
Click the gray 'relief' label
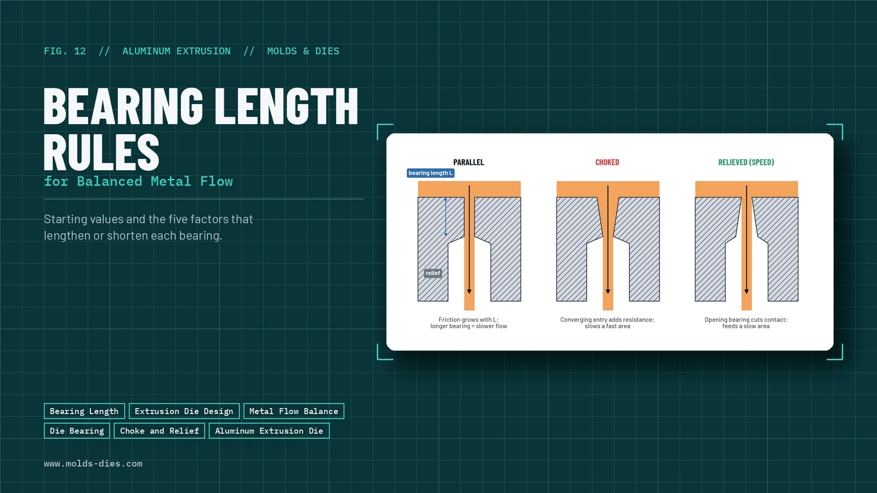[x=433, y=273]
